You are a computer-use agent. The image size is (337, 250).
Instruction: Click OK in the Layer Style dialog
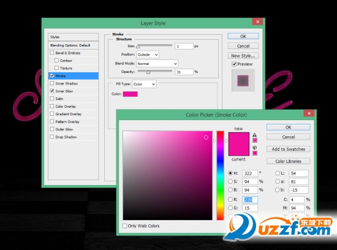tap(243, 36)
